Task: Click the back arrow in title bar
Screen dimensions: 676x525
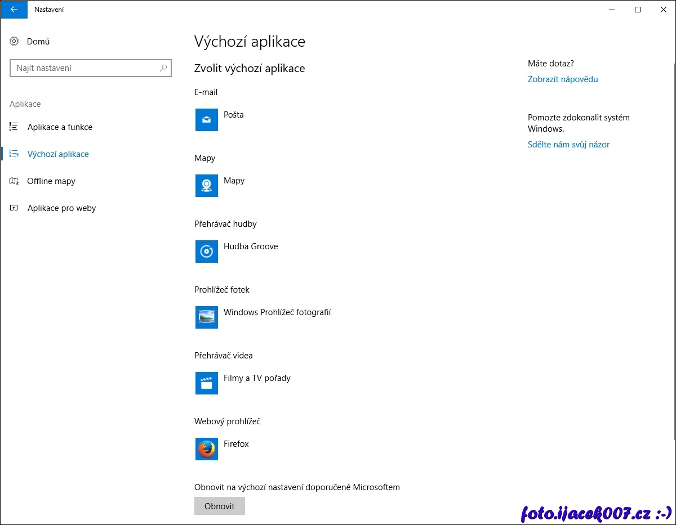Action: tap(14, 10)
